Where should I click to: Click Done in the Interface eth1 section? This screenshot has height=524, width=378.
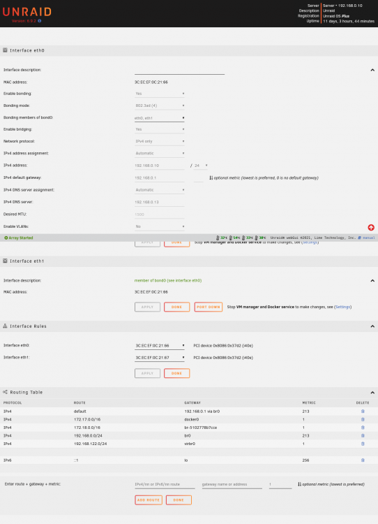point(177,307)
